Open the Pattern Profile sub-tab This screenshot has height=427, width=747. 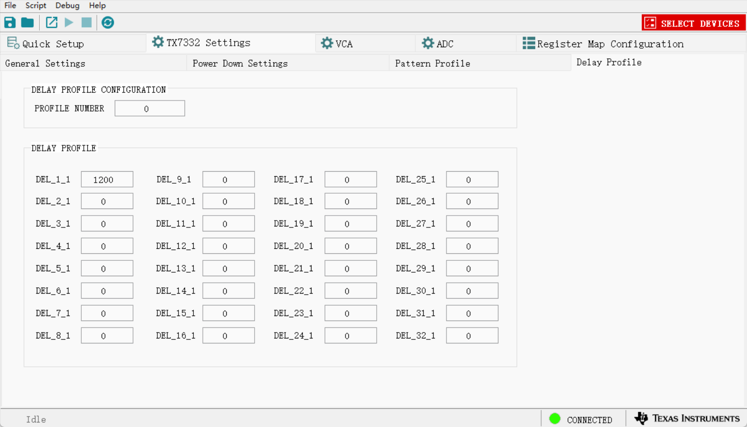pyautogui.click(x=480, y=64)
